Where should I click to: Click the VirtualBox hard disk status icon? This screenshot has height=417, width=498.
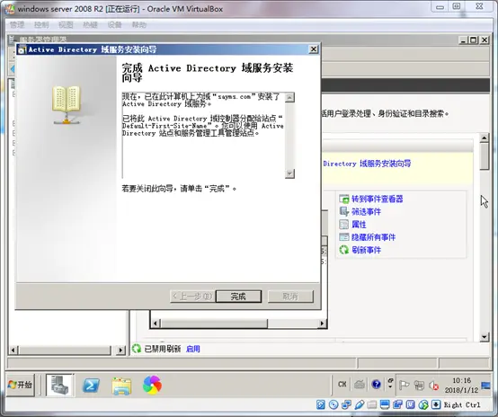pos(320,404)
